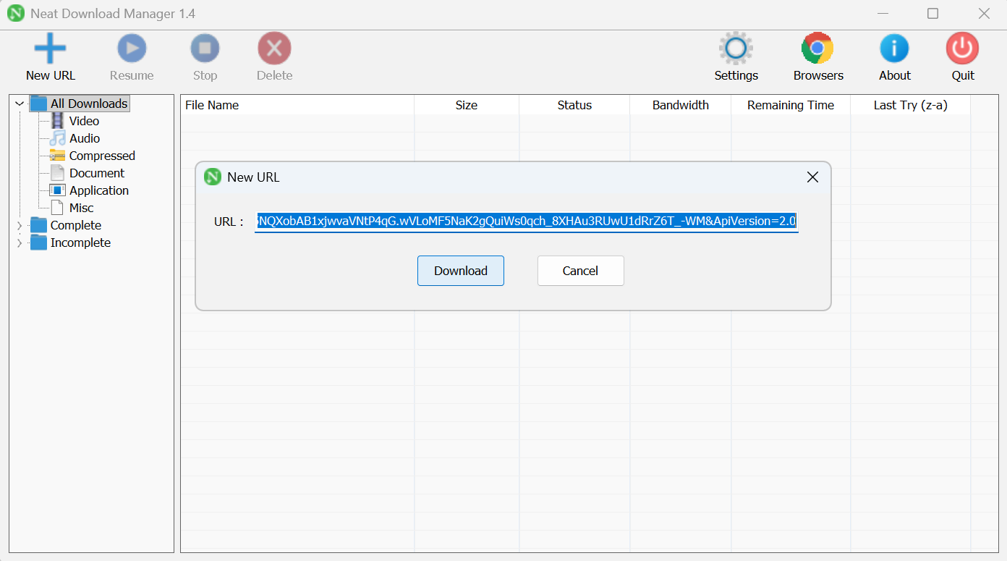This screenshot has width=1007, height=561.
Task: Expand the Incomplete folder node
Action: pyautogui.click(x=20, y=243)
